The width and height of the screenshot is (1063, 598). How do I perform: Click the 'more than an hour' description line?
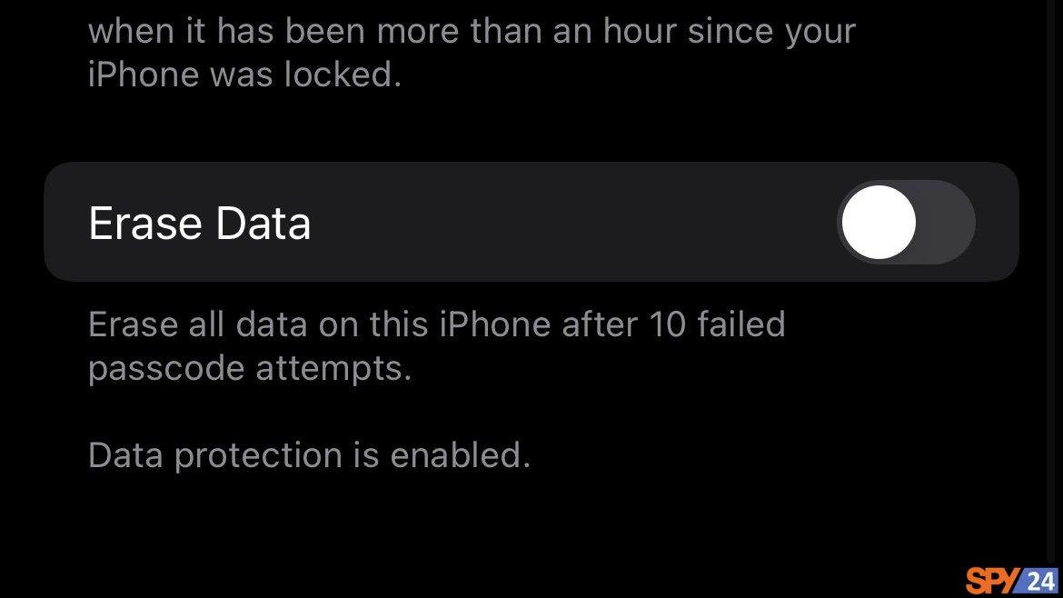pyautogui.click(x=472, y=31)
